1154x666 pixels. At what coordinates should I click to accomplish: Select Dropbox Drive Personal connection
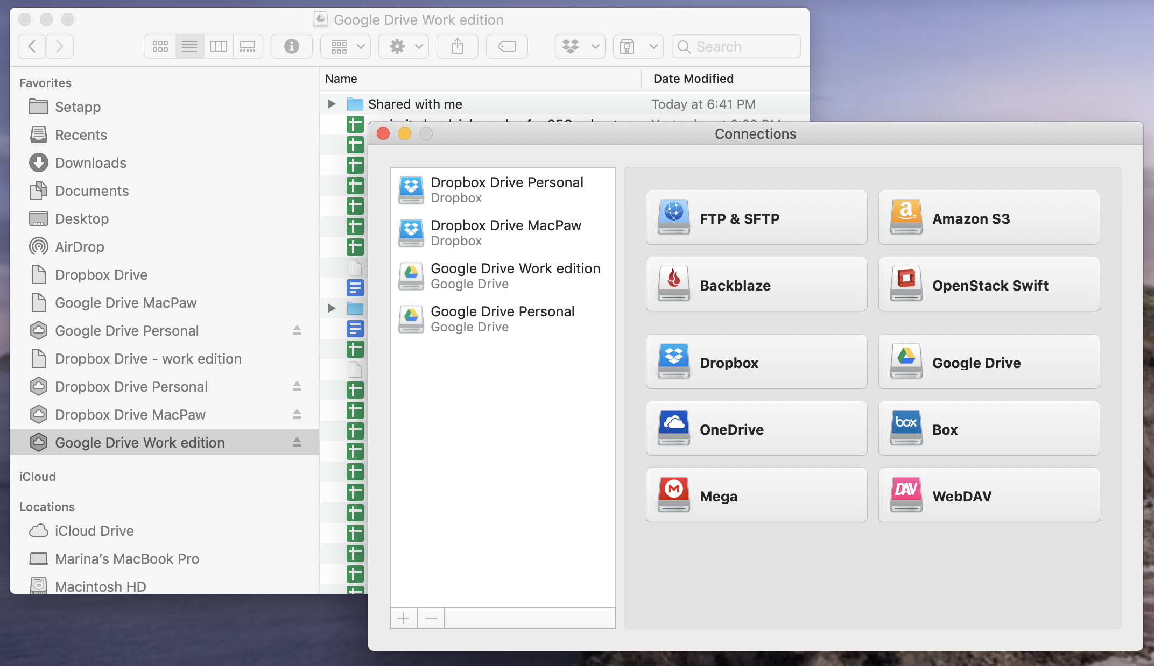tap(503, 190)
